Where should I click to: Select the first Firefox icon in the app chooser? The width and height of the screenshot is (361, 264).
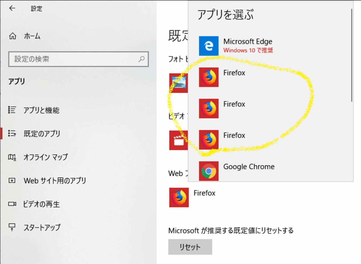point(209,77)
